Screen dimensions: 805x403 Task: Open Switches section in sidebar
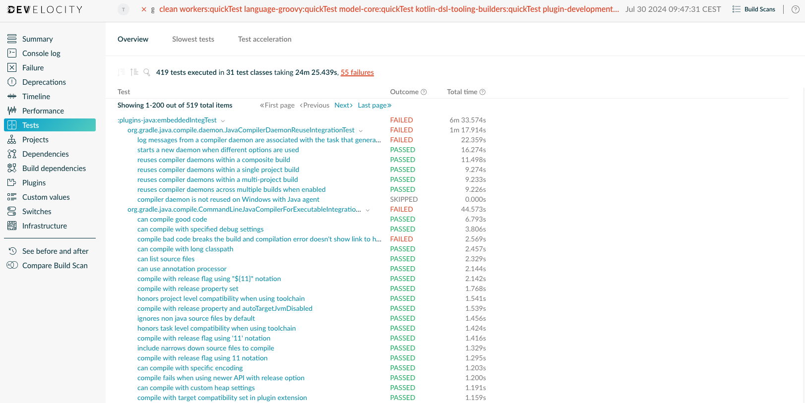(37, 212)
